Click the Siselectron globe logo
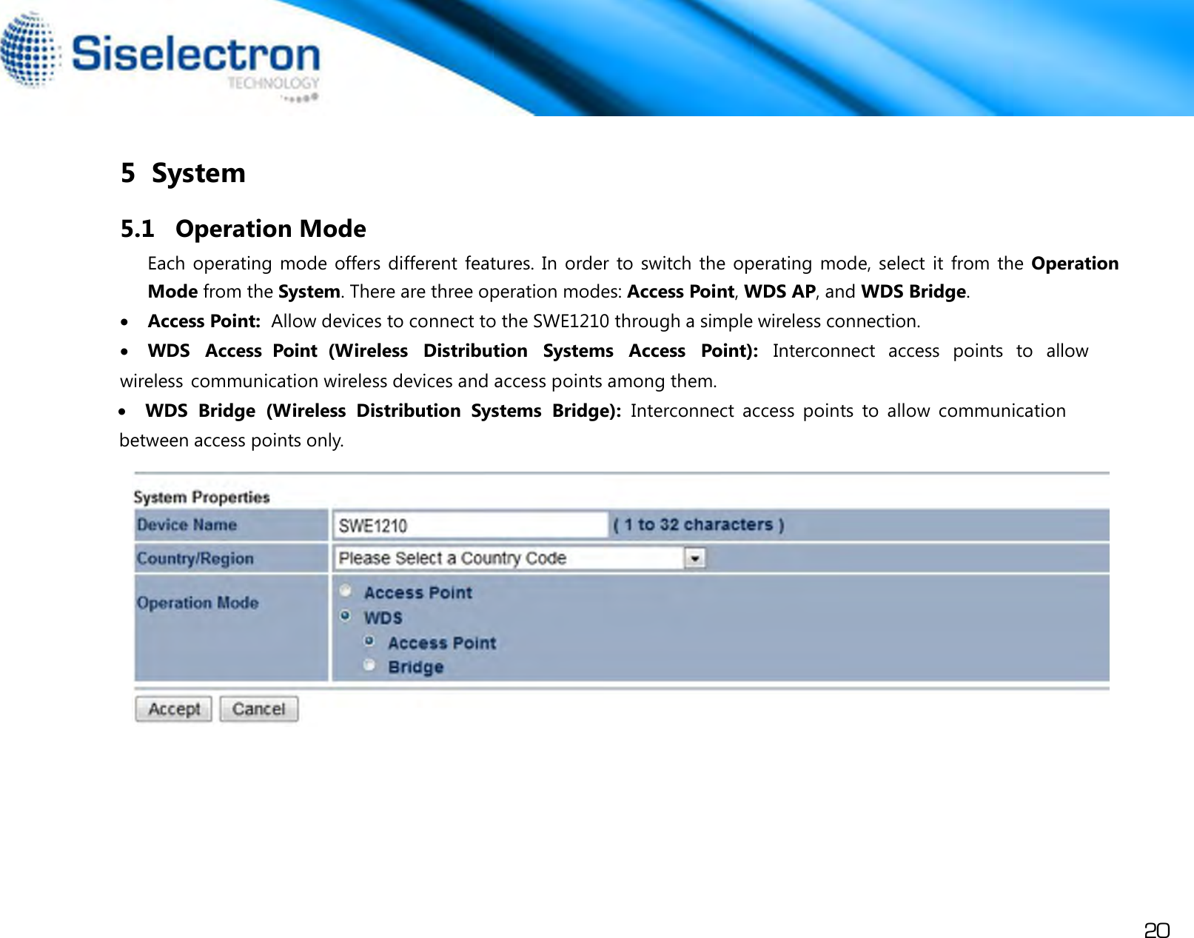The image size is (1194, 938). 30,50
